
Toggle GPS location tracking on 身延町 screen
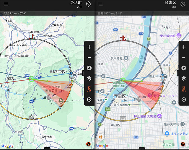point(88,4)
